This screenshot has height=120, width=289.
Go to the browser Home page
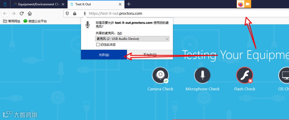pyautogui.click(x=30, y=13)
